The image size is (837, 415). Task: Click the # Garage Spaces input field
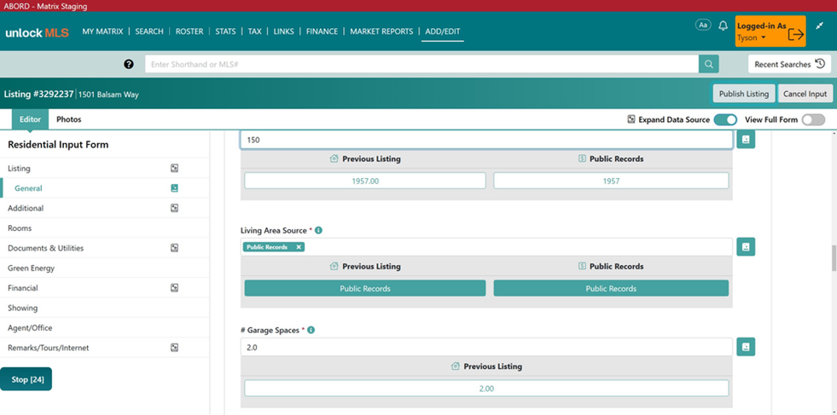coord(486,347)
